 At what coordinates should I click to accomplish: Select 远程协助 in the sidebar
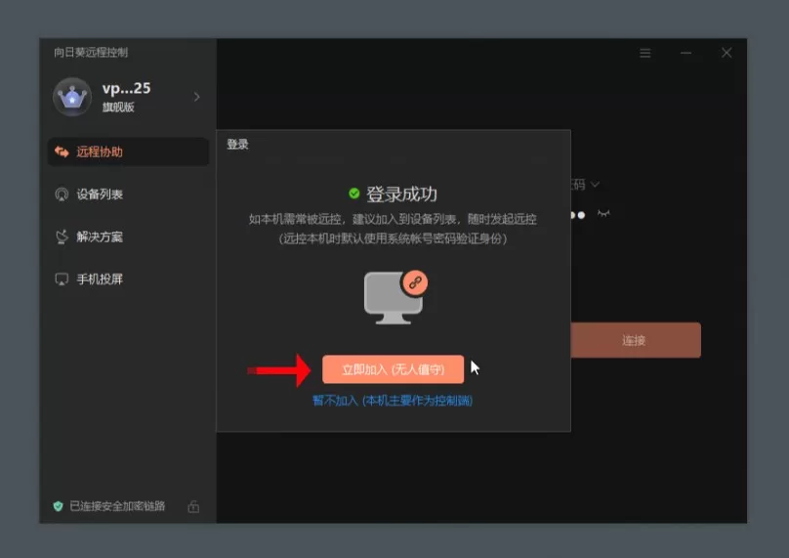click(x=128, y=151)
